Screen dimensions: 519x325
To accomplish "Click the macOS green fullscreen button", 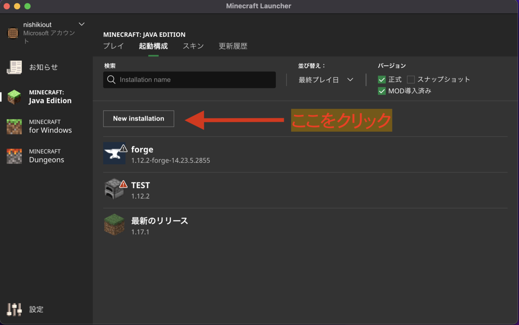I will click(28, 6).
